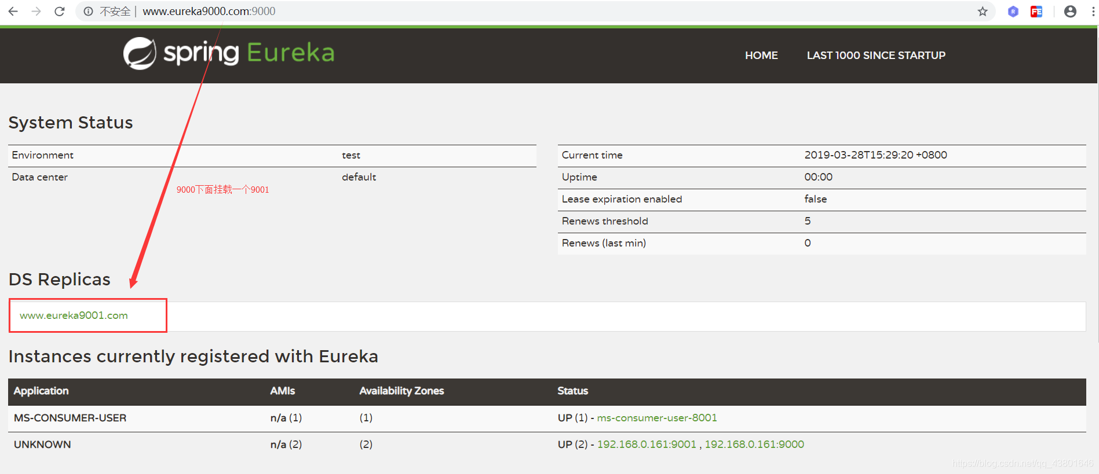Click the data center value default
The image size is (1099, 474).
click(x=359, y=177)
